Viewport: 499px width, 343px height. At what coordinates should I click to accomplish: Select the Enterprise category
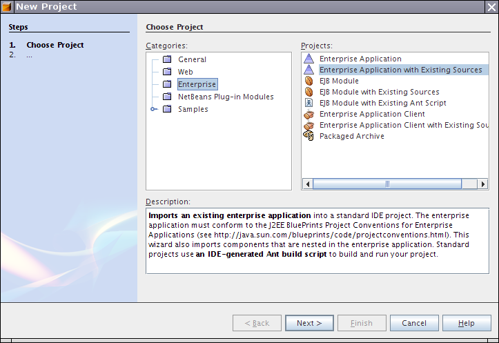[197, 84]
